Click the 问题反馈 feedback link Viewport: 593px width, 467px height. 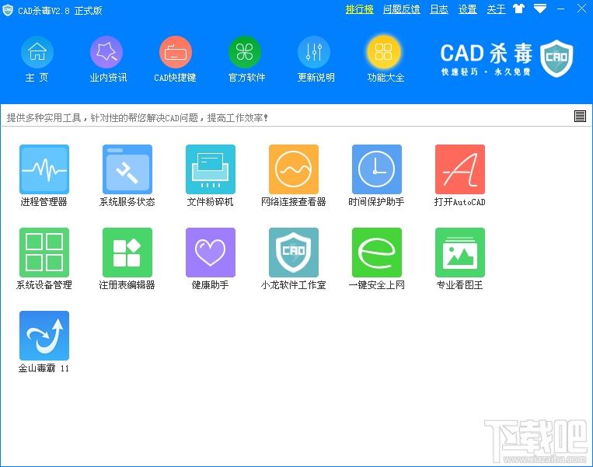point(401,9)
